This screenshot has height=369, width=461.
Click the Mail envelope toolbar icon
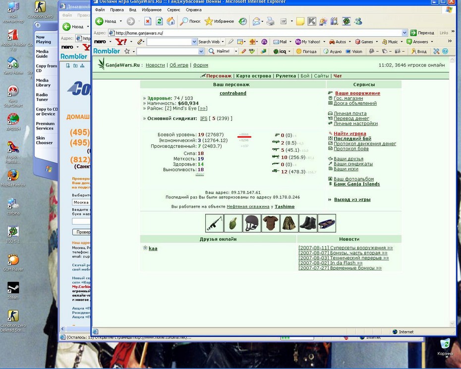(256, 21)
